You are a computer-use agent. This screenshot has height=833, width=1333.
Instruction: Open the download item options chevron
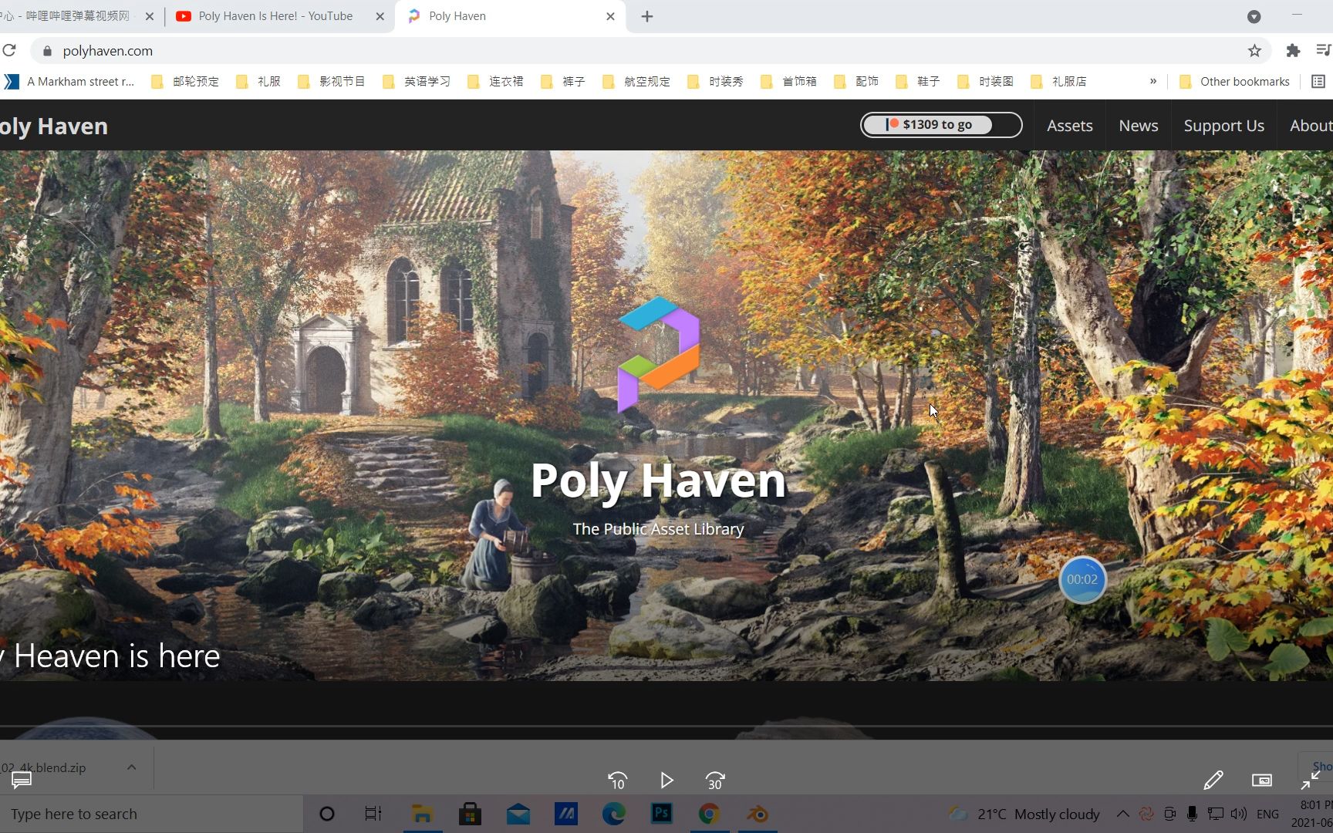click(x=131, y=767)
